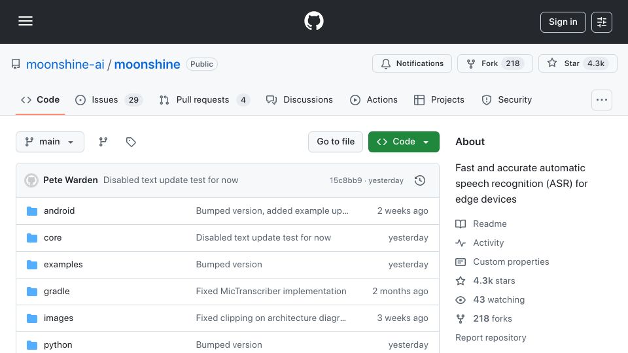Viewport: 628px width, 353px height.
Task: Click the 'yesterday' timestamp in core row
Action: point(408,238)
